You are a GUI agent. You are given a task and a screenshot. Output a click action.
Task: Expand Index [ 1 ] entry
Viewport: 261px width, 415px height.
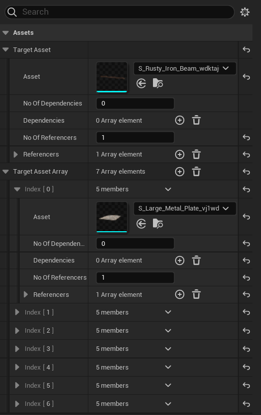[17, 312]
